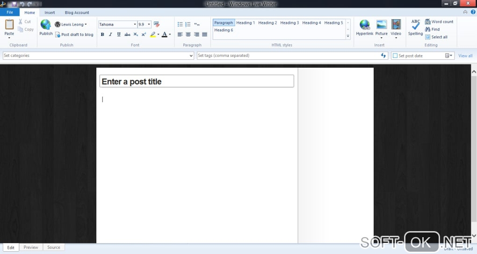This screenshot has height=254, width=477.
Task: Insert a Picture
Action: click(x=382, y=28)
